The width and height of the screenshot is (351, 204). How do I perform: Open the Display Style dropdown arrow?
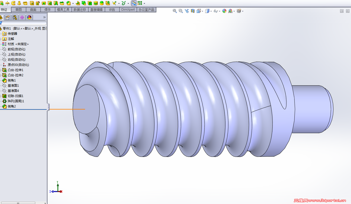(x=211, y=11)
